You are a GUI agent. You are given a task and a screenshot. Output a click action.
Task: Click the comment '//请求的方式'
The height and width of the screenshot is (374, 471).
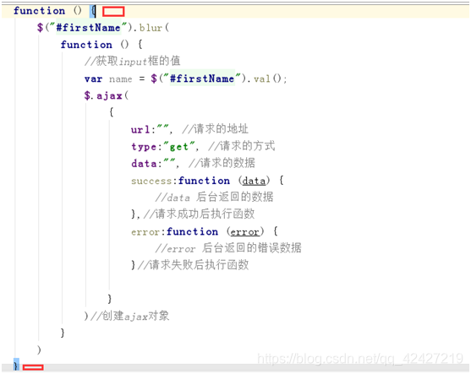click(241, 146)
